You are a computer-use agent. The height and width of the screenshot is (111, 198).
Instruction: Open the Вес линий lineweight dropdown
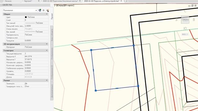click(x=37, y=32)
